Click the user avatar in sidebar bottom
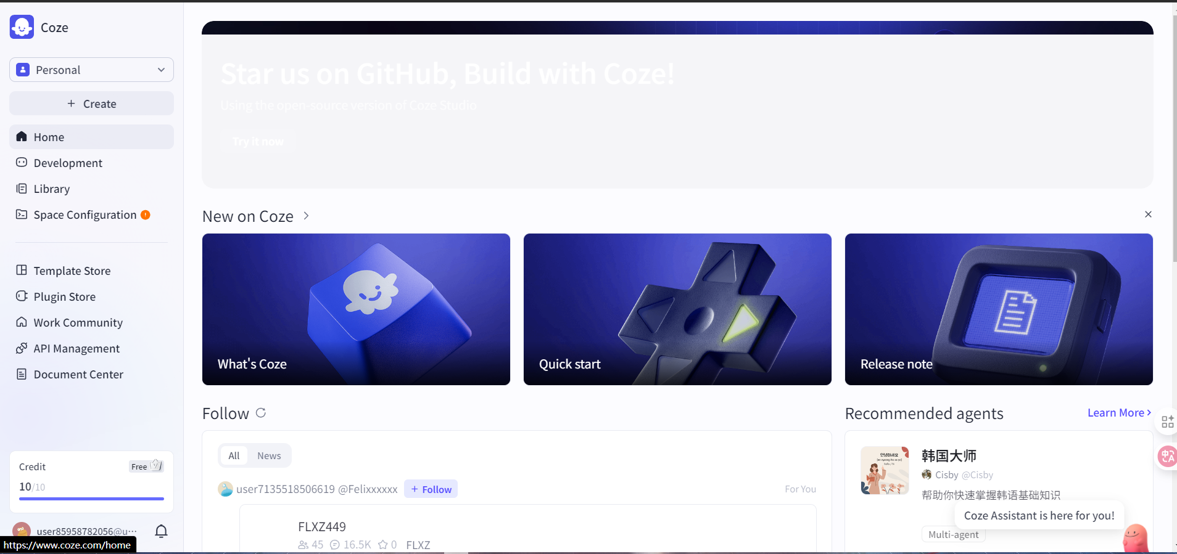The height and width of the screenshot is (554, 1177). click(x=22, y=531)
